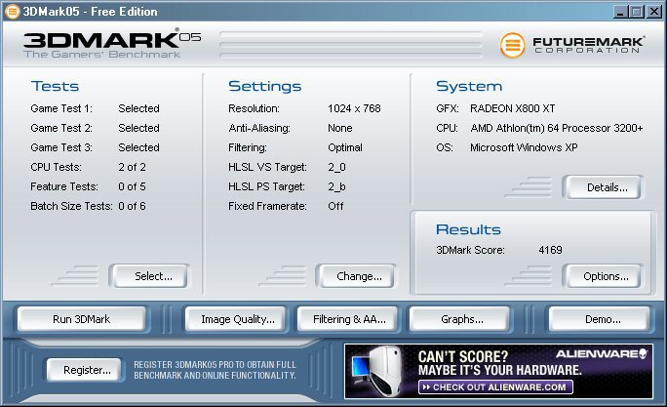Image resolution: width=667 pixels, height=407 pixels.
Task: Open results Options
Action: (x=603, y=276)
